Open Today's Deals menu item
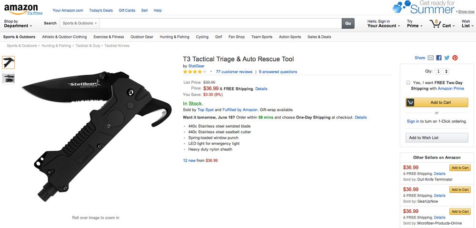This screenshot has height=228, width=476. click(101, 10)
